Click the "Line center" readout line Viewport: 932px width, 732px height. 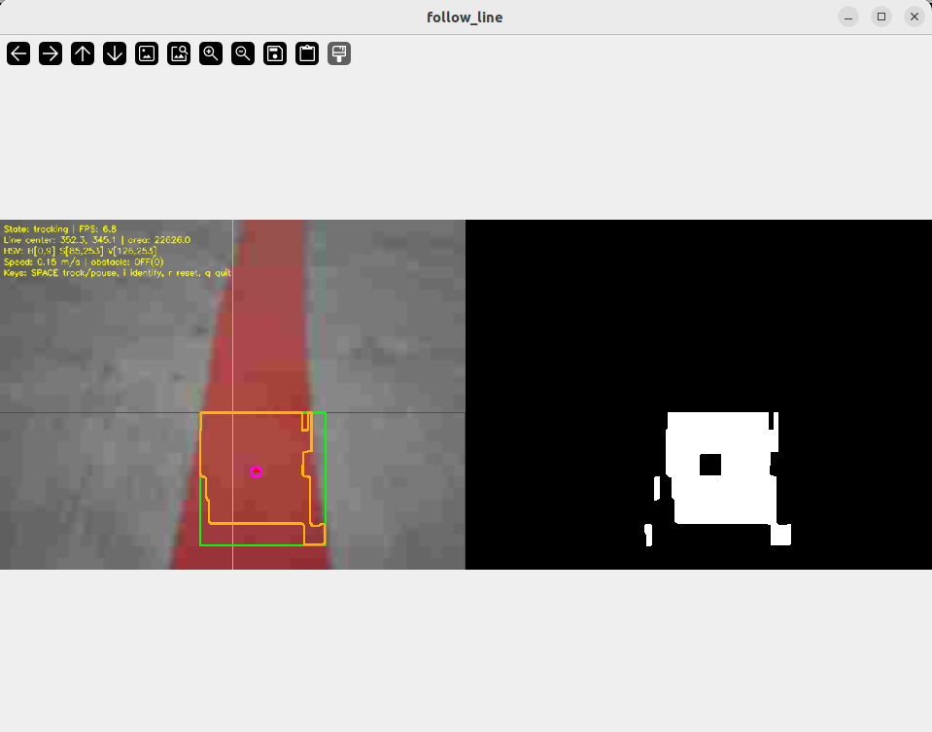97,240
